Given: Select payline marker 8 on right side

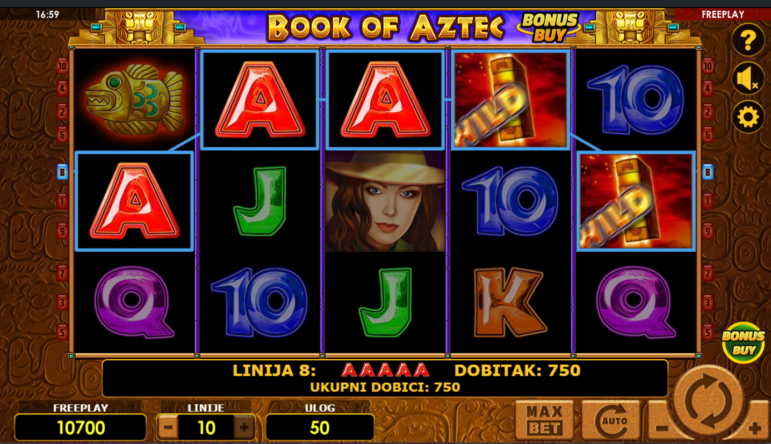Looking at the screenshot, I should (708, 172).
